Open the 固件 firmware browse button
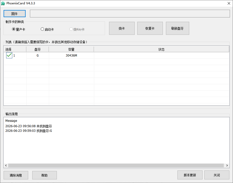 (x=15, y=14)
